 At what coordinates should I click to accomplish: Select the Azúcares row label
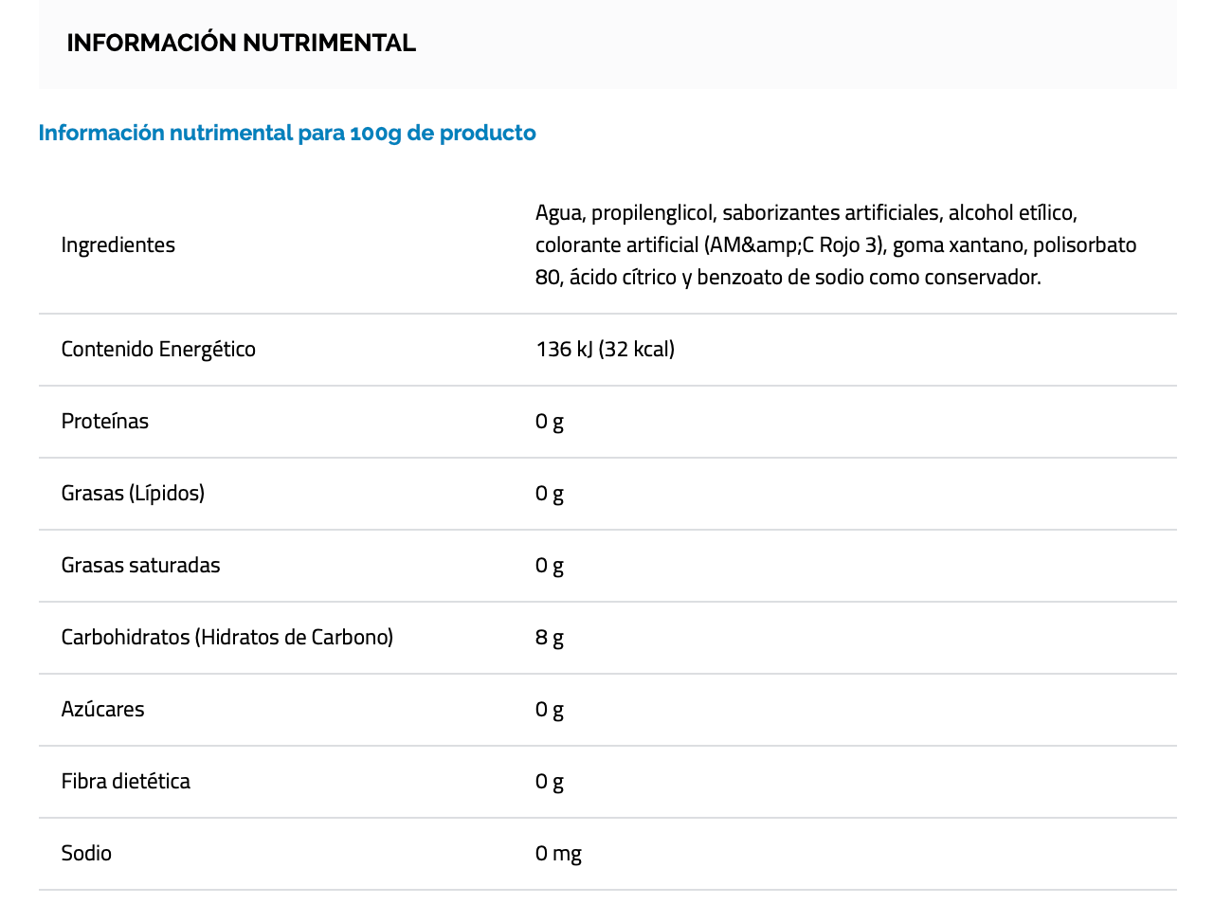[x=103, y=709]
